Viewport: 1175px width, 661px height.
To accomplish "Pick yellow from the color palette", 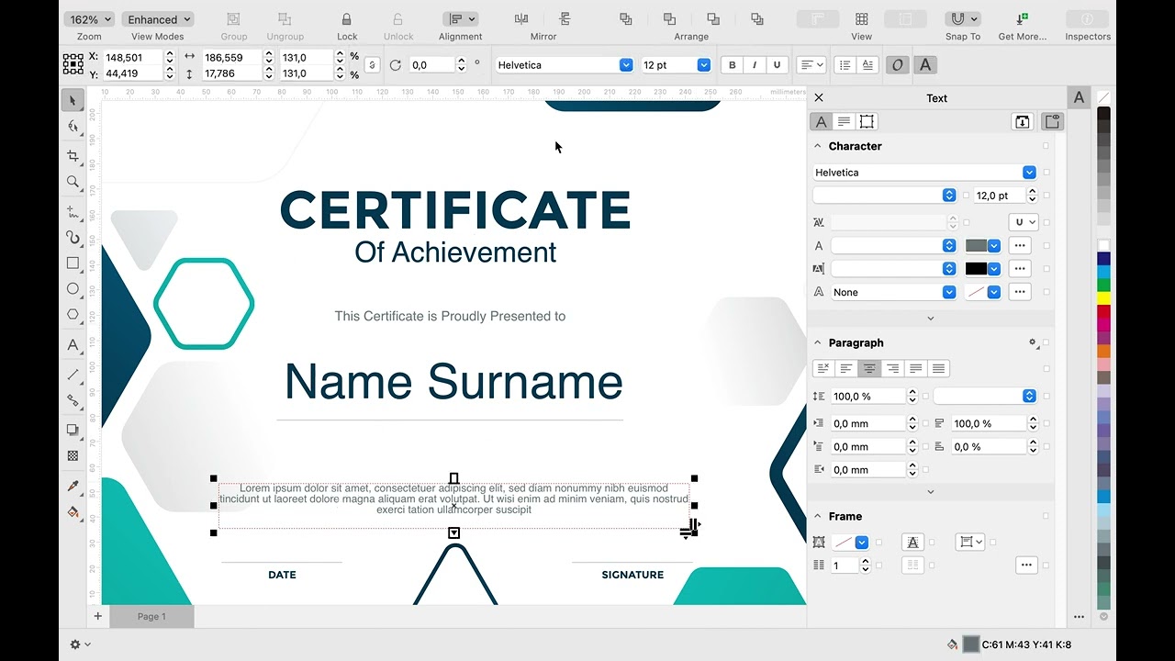I will coord(1103,298).
